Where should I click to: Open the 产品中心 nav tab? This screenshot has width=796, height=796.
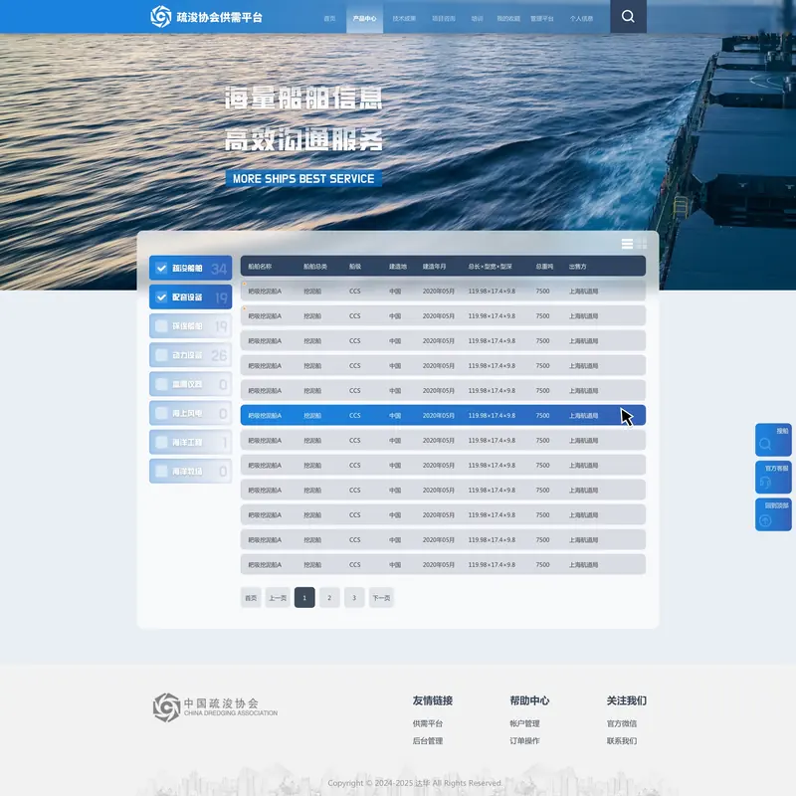(364, 18)
